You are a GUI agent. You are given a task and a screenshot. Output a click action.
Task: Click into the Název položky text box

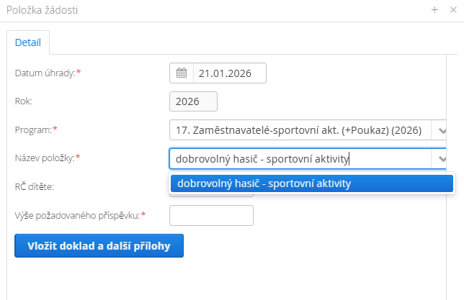[x=299, y=158]
